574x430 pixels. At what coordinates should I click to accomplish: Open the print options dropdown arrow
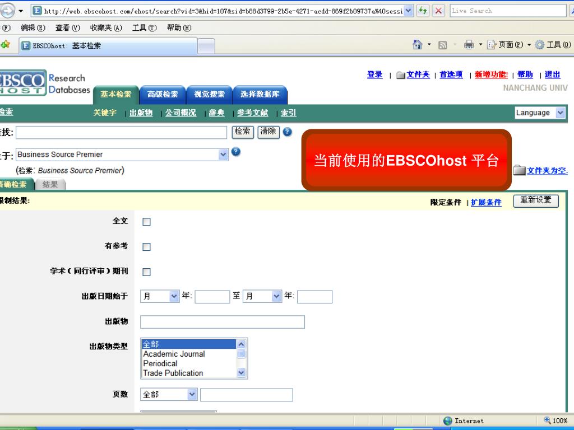pyautogui.click(x=480, y=45)
